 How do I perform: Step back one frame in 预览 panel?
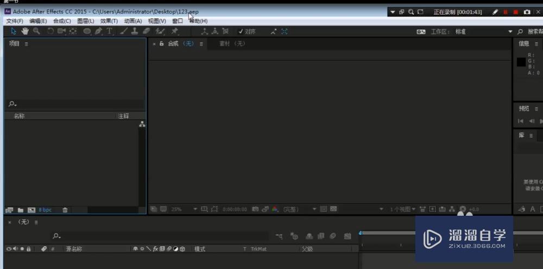[x=532, y=121]
